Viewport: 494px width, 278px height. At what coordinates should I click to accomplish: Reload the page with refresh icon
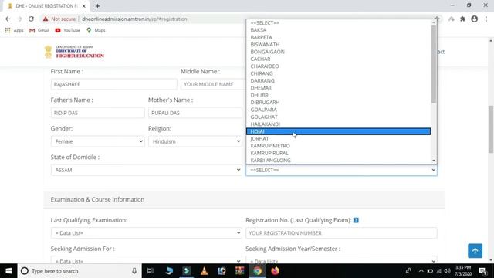click(x=31, y=19)
